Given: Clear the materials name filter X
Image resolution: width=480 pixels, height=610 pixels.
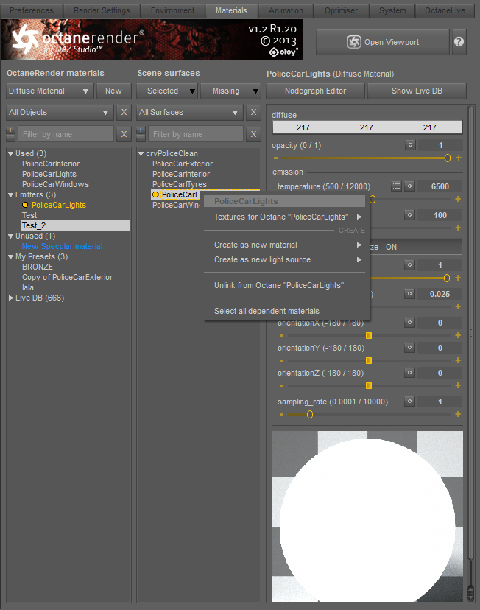Looking at the screenshot, I should pyautogui.click(x=124, y=134).
